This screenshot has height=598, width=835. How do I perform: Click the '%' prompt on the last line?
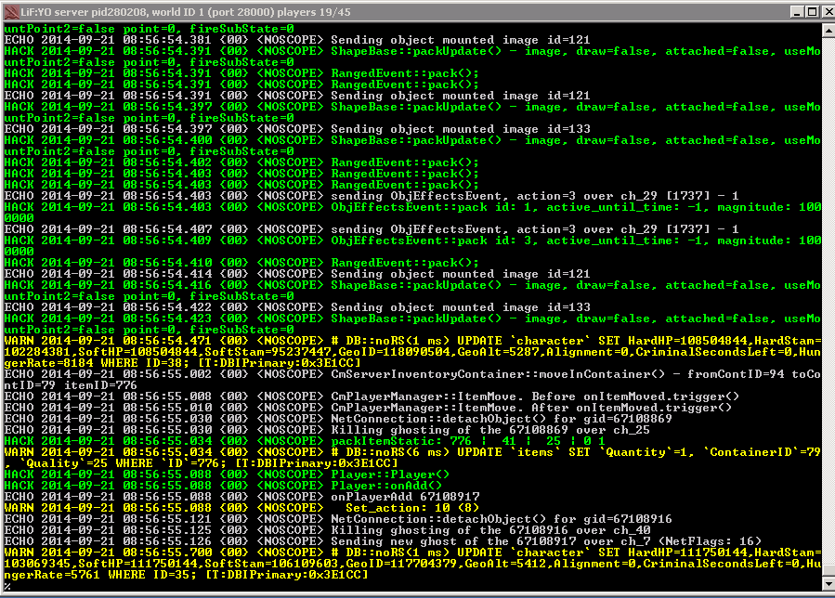(x=7, y=586)
